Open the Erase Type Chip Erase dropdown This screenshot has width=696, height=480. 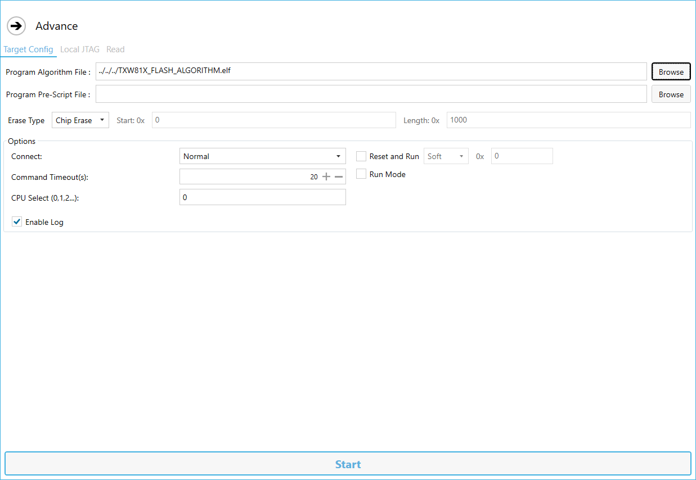(x=80, y=120)
